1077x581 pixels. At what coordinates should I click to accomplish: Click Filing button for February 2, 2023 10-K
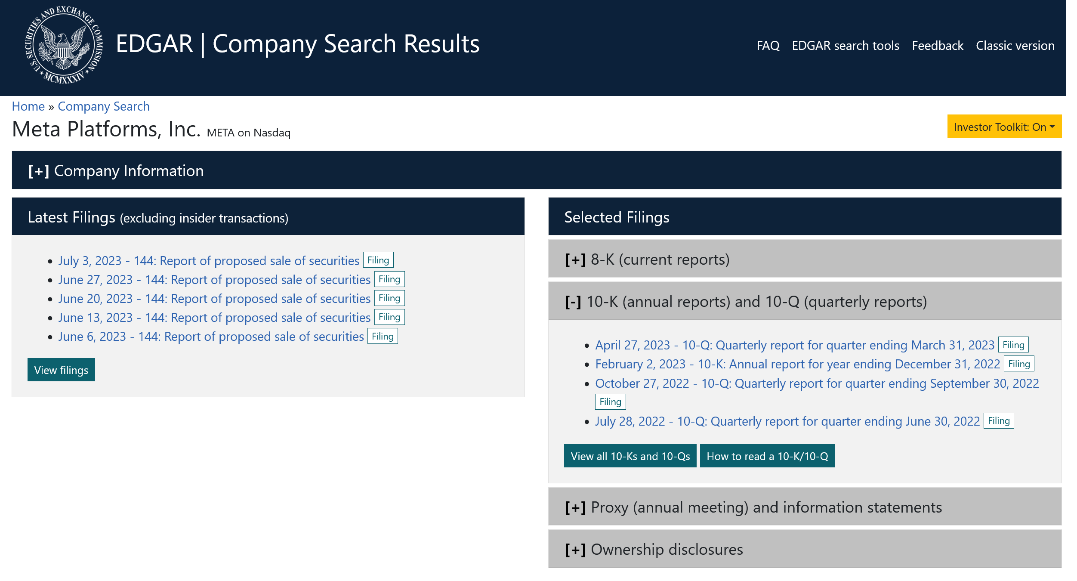1019,364
